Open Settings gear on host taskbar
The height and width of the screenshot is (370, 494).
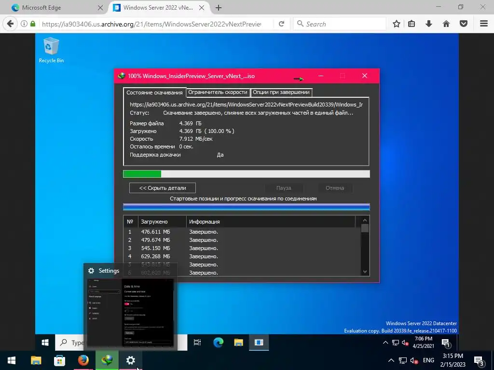coord(130,360)
